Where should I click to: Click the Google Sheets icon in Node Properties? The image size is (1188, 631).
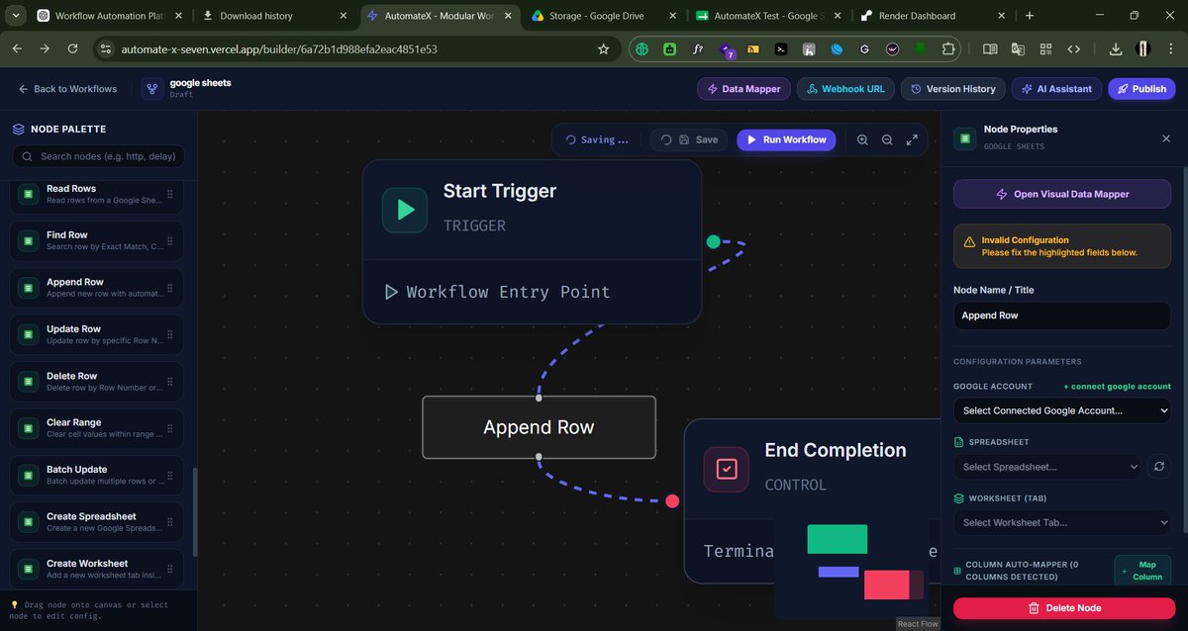[964, 138]
